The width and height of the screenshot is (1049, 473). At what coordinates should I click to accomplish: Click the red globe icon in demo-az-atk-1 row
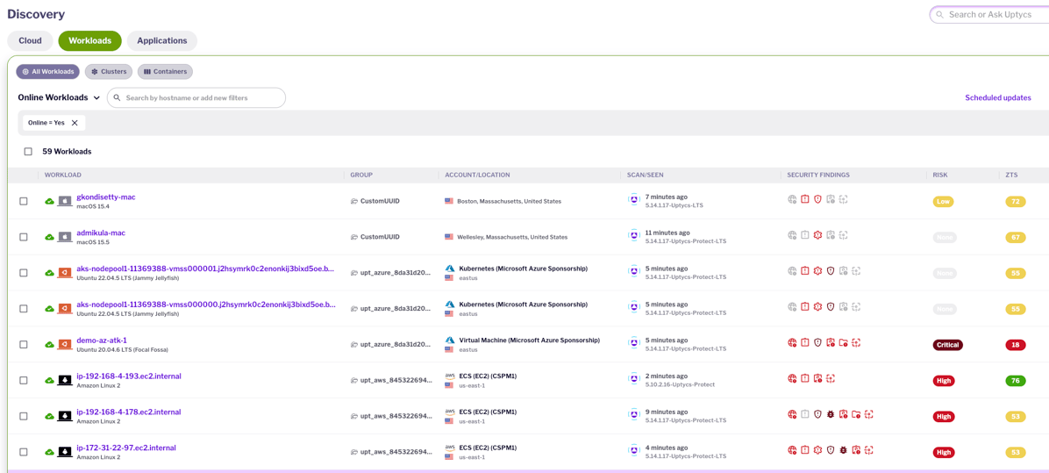click(792, 342)
